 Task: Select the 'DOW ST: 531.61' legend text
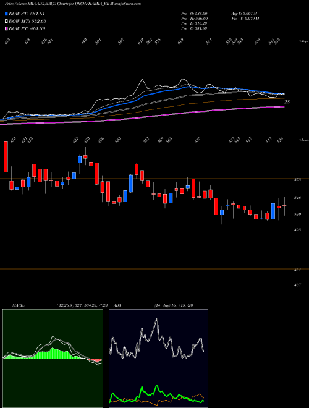(27, 14)
